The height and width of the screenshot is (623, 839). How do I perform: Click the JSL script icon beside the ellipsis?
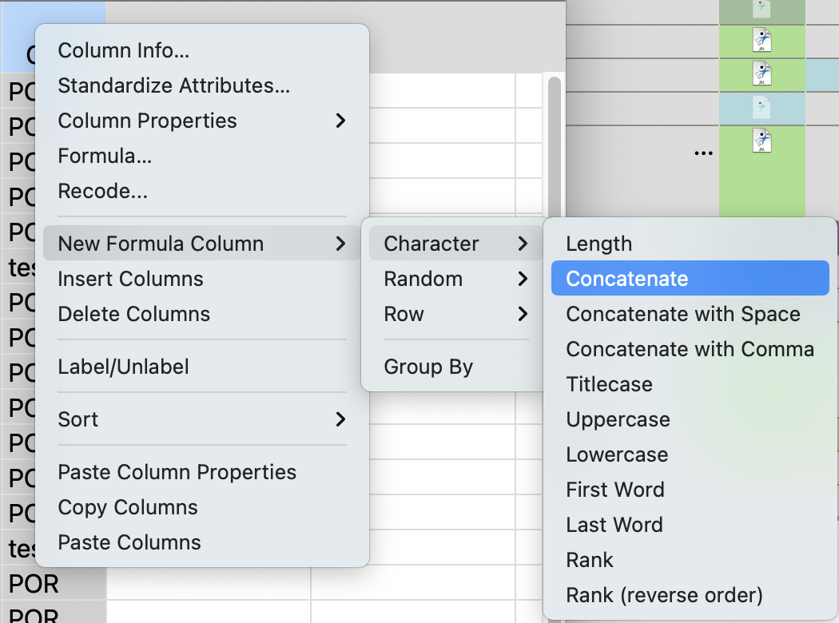(761, 141)
